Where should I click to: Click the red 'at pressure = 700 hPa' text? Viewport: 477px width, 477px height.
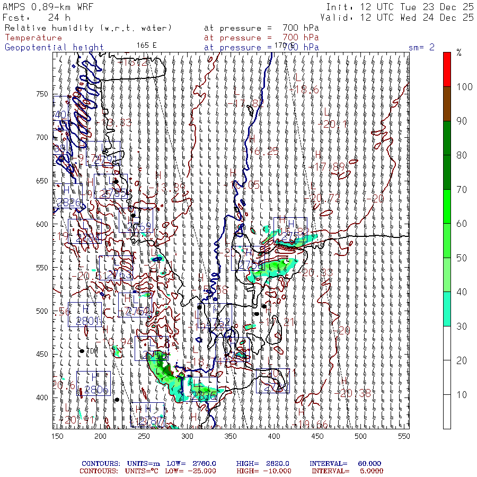click(261, 38)
